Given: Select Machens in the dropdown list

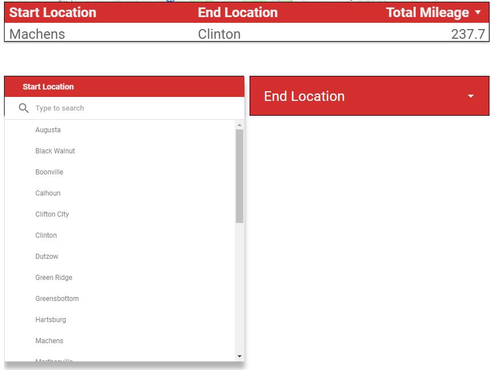Looking at the screenshot, I should (49, 341).
